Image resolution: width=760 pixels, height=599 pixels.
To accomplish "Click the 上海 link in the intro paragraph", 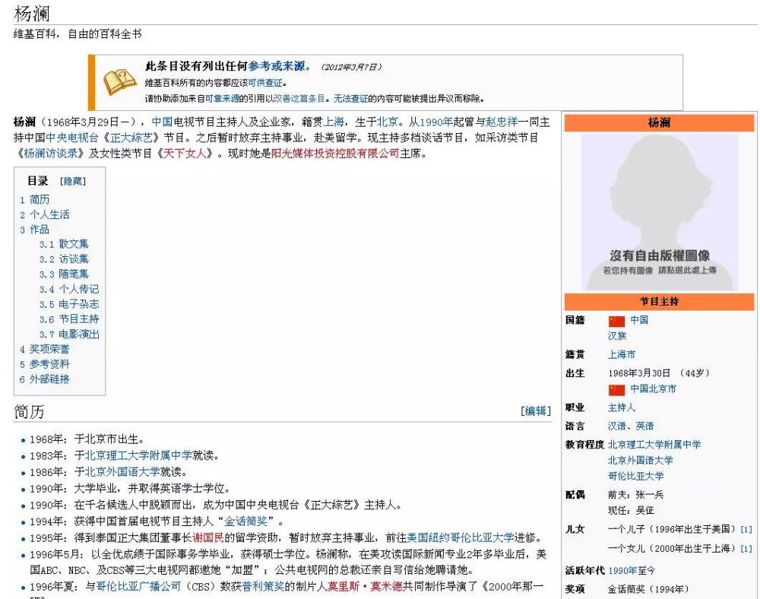I will click(x=334, y=122).
